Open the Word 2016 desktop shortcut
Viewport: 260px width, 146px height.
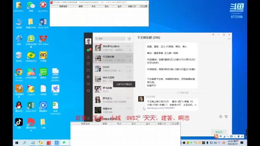coord(43,23)
